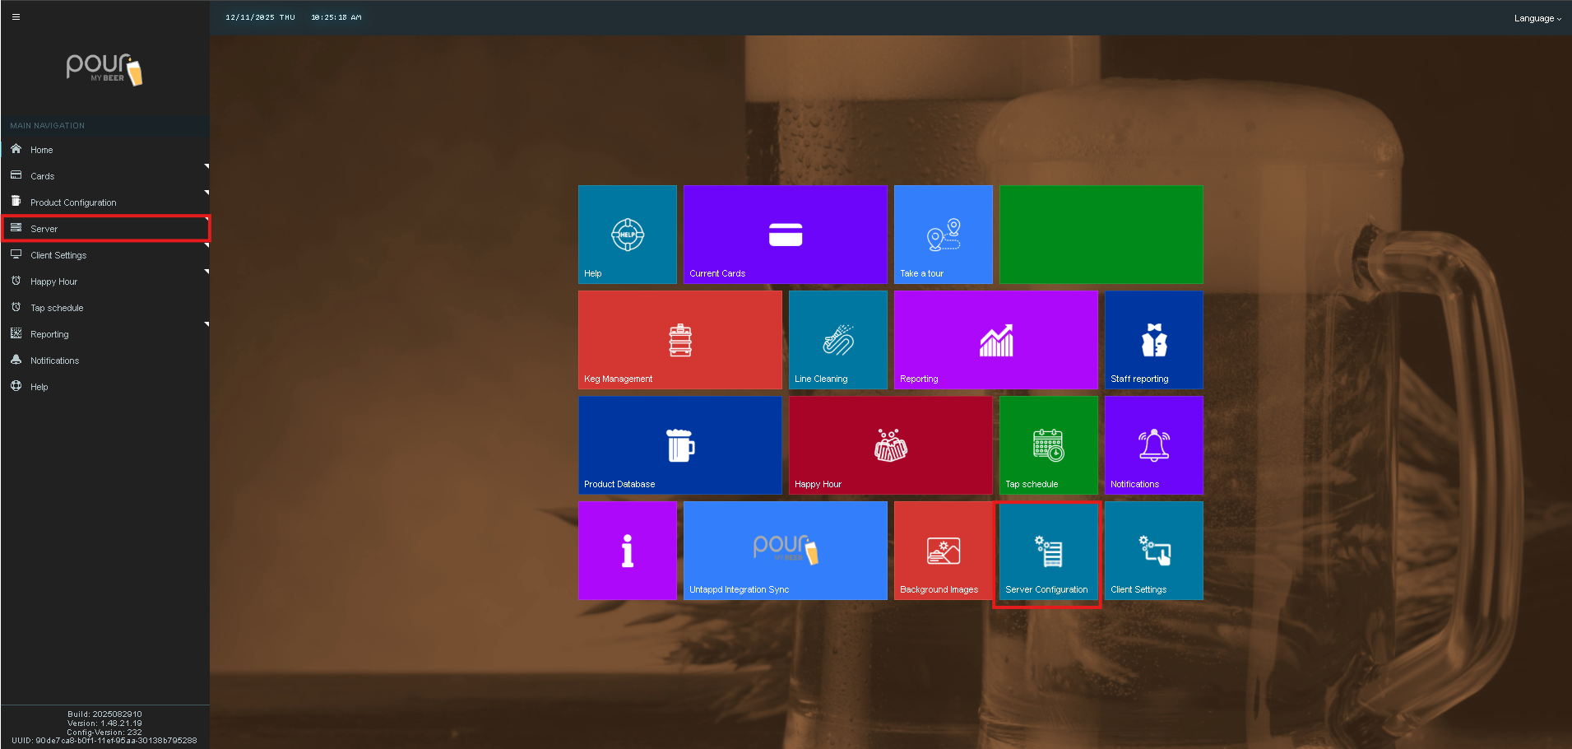This screenshot has height=749, width=1572.
Task: Click the Staff reporting tile
Action: coord(1153,340)
